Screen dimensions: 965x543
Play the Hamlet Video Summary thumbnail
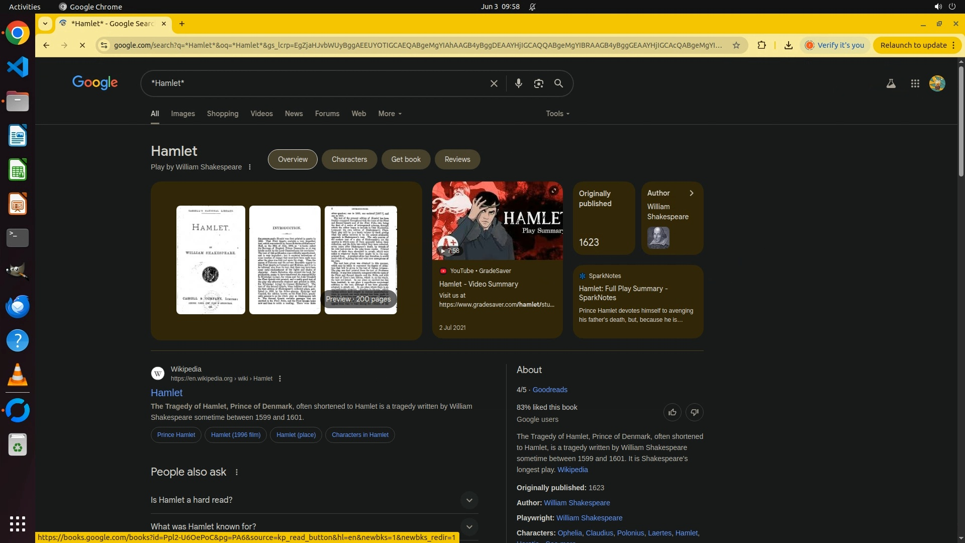point(497,221)
